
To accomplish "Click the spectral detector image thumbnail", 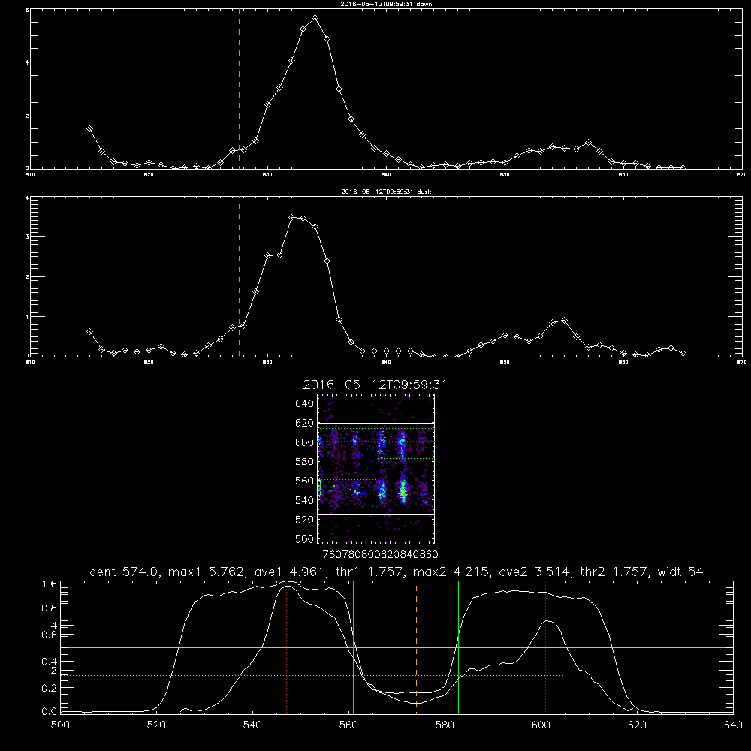I will 376,469.
